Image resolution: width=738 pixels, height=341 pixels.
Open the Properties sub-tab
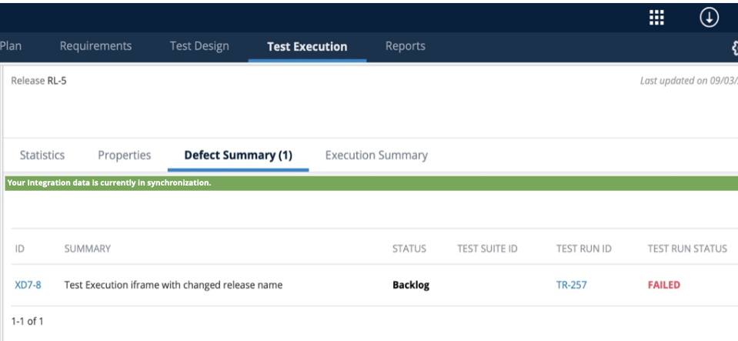point(125,155)
